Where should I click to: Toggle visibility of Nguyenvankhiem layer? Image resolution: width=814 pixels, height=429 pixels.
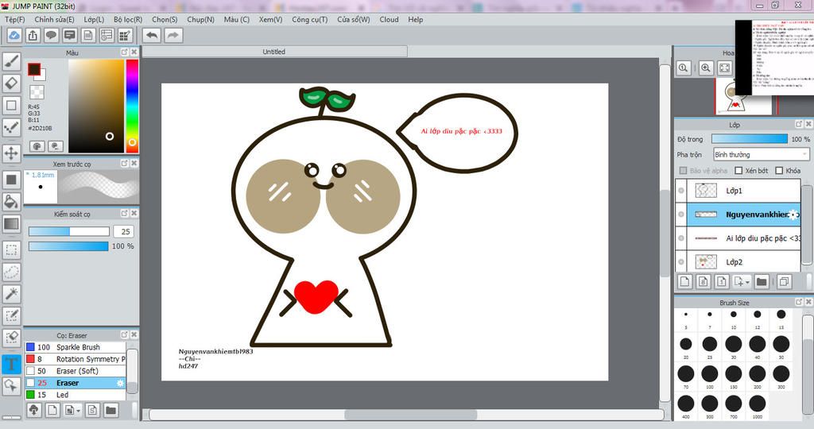point(681,214)
